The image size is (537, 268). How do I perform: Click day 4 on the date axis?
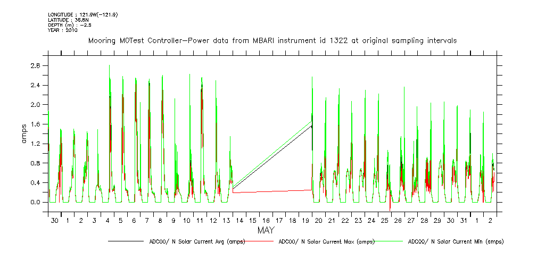pos(108,220)
